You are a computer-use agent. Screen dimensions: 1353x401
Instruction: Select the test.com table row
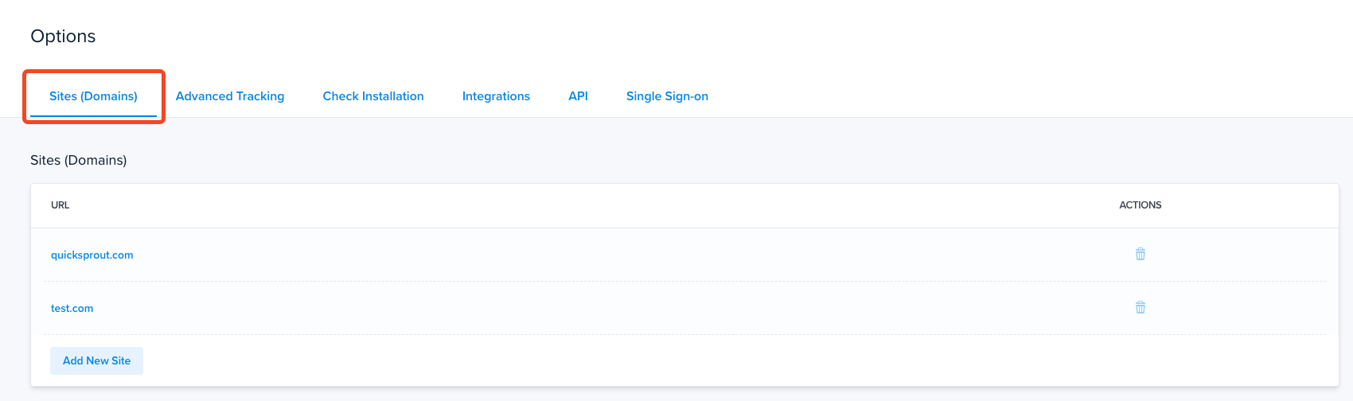[x=684, y=308]
